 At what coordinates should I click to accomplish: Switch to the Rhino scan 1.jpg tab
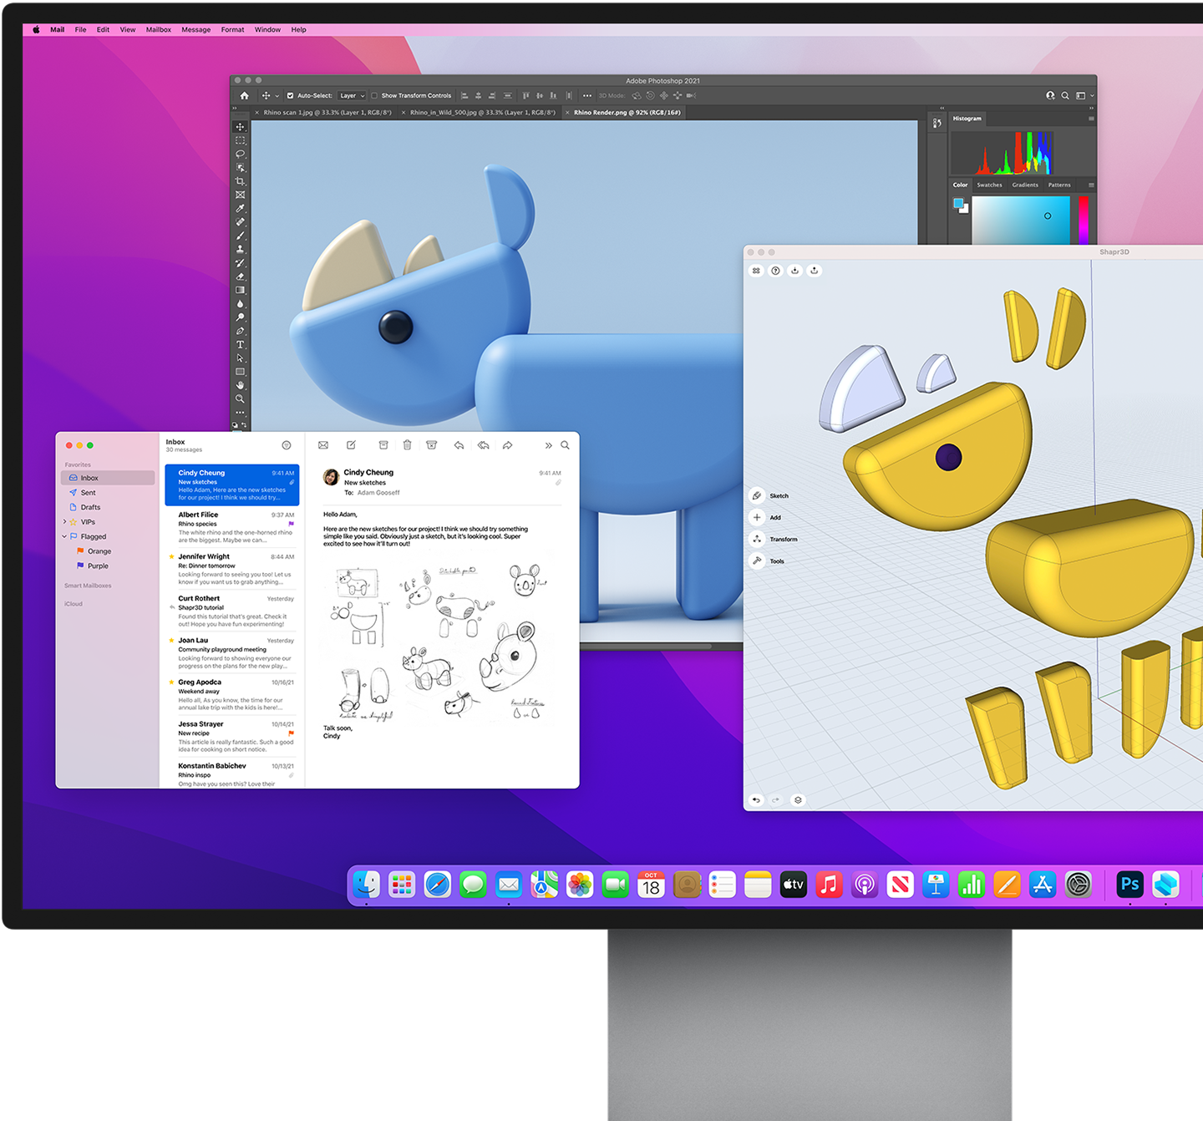point(327,113)
